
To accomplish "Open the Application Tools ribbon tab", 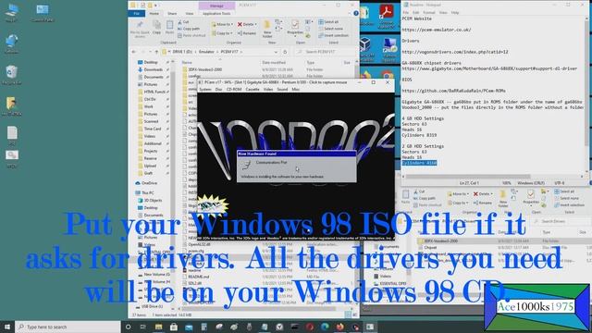I will click(216, 13).
